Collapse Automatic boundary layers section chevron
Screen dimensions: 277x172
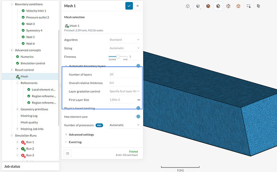click(x=66, y=66)
